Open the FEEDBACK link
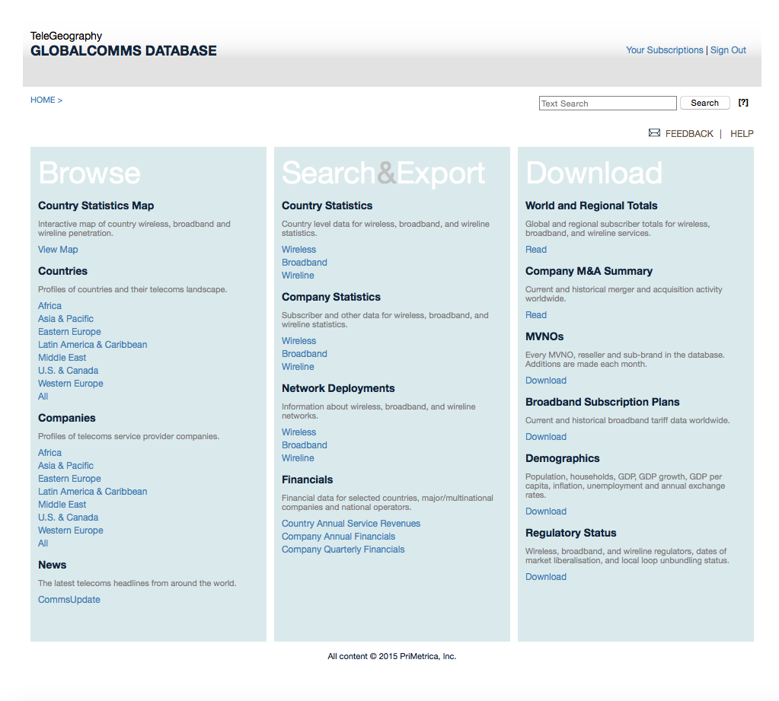779x701 pixels. point(688,133)
